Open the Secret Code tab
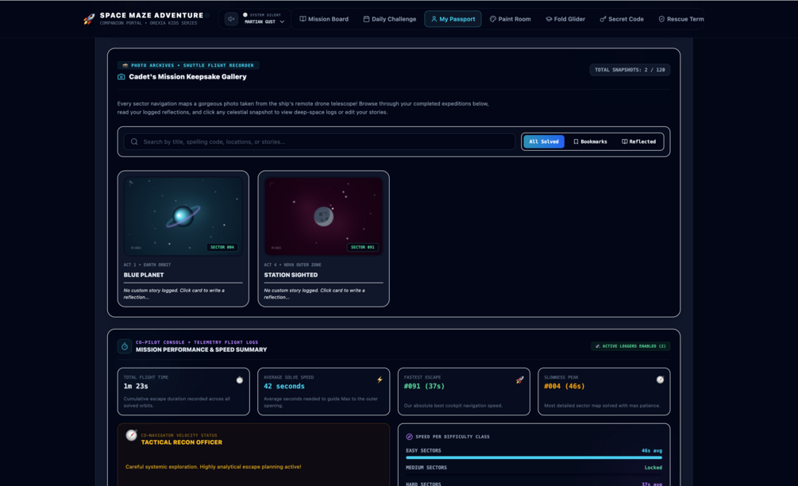The image size is (798, 486). coord(622,19)
